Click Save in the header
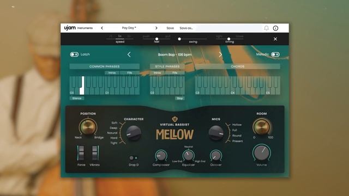This screenshot has height=196, width=349. [x=170, y=28]
